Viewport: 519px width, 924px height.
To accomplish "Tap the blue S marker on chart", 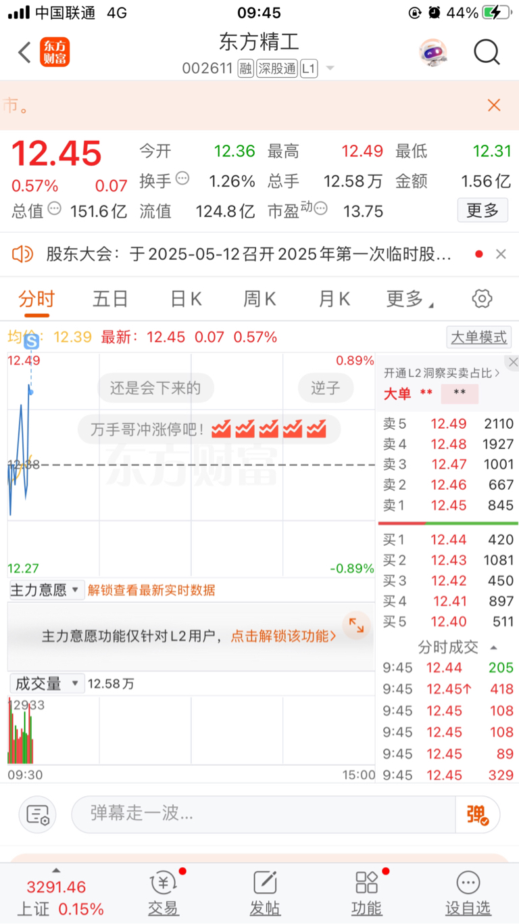I will (31, 343).
